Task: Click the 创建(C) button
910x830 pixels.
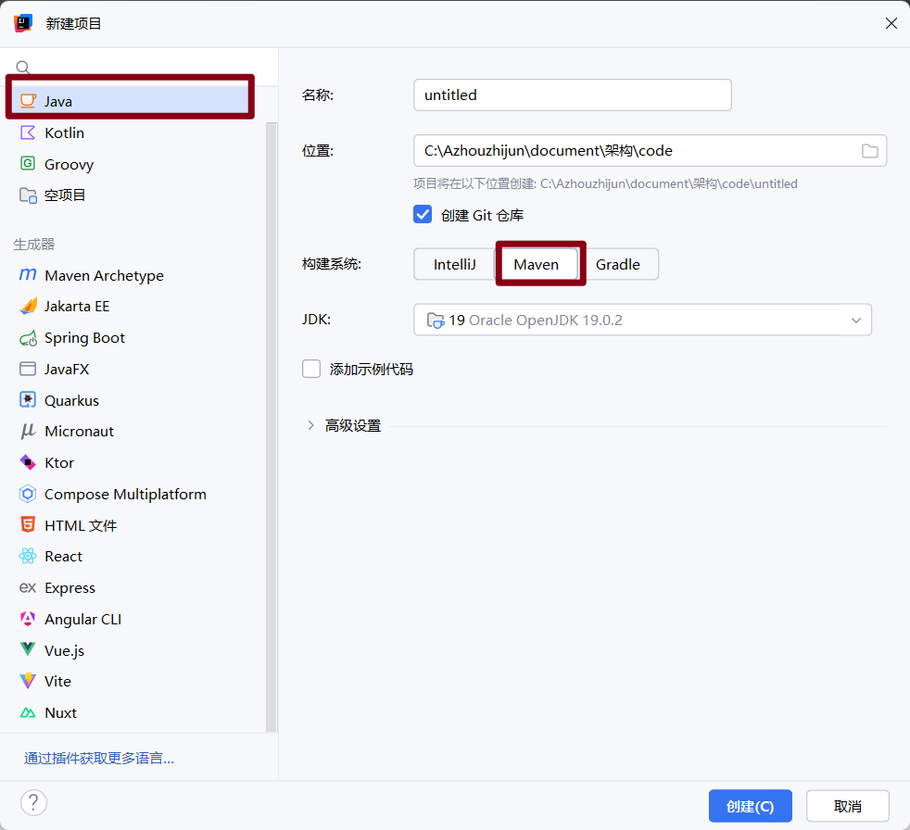Action: pos(751,806)
